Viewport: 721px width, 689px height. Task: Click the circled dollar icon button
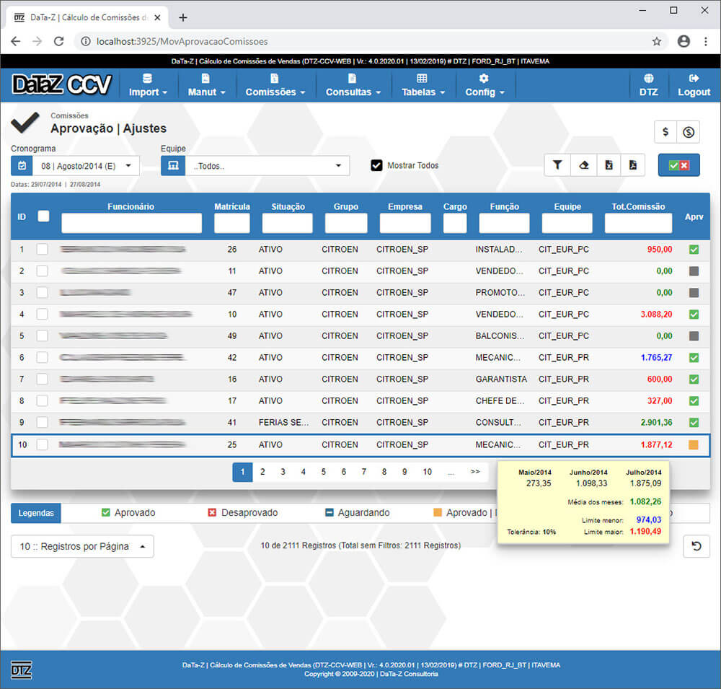pyautogui.click(x=689, y=132)
